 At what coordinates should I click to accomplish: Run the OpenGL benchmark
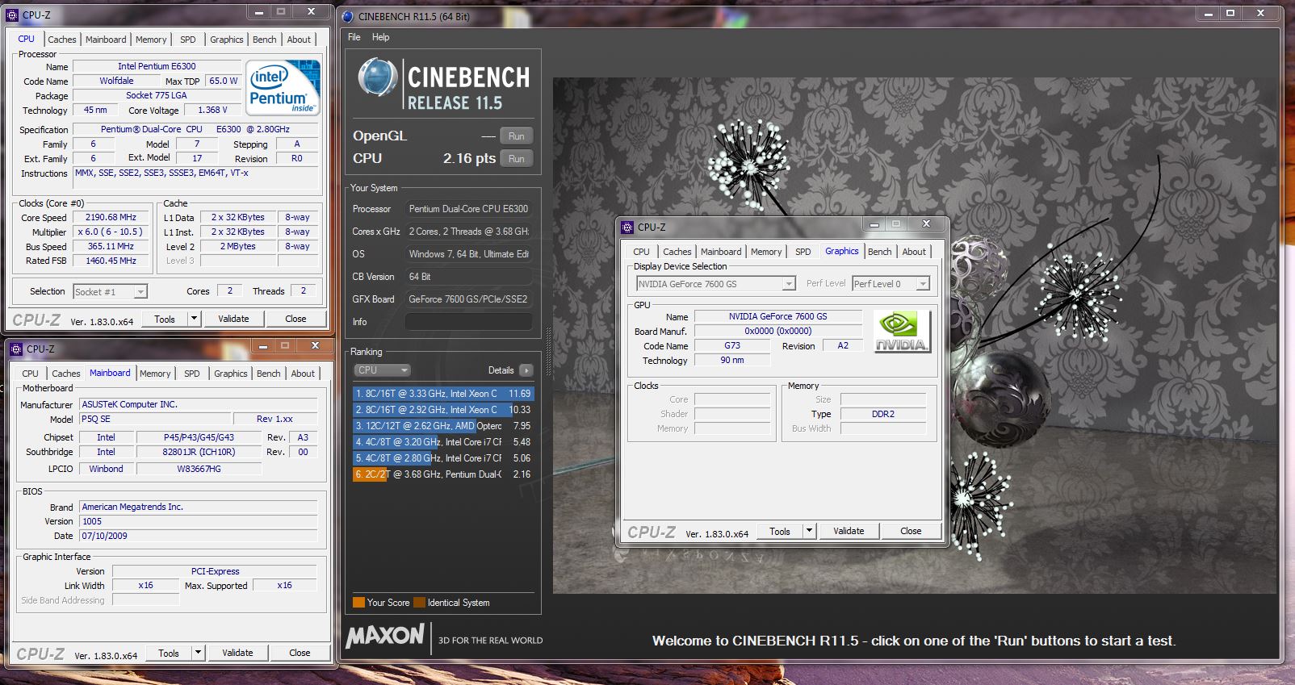(517, 136)
